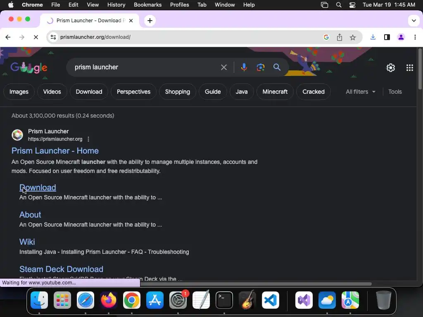Click the Prism Launcher favicon
Image resolution: width=423 pixels, height=317 pixels.
(x=17, y=135)
